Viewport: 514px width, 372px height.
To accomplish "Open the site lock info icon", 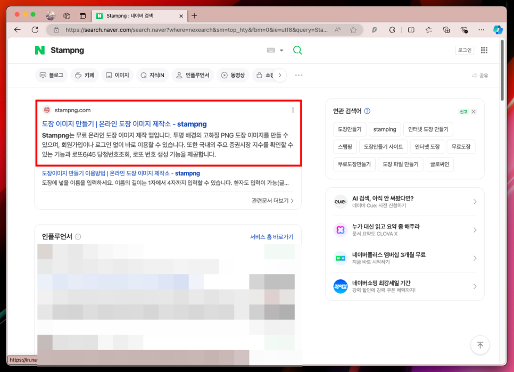I will click(x=56, y=30).
